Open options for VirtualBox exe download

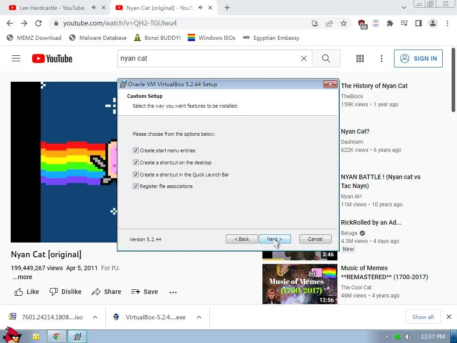tap(199, 317)
